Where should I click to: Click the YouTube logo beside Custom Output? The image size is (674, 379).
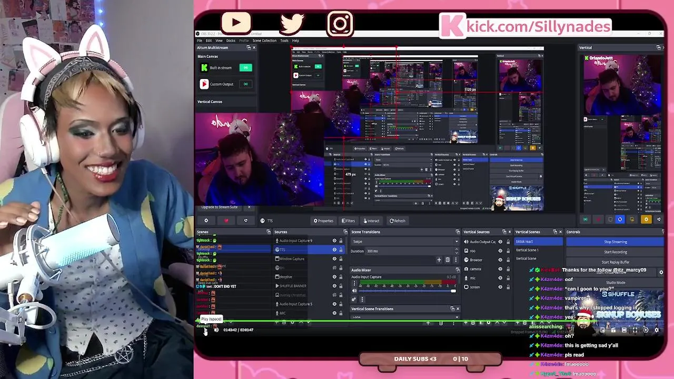204,84
